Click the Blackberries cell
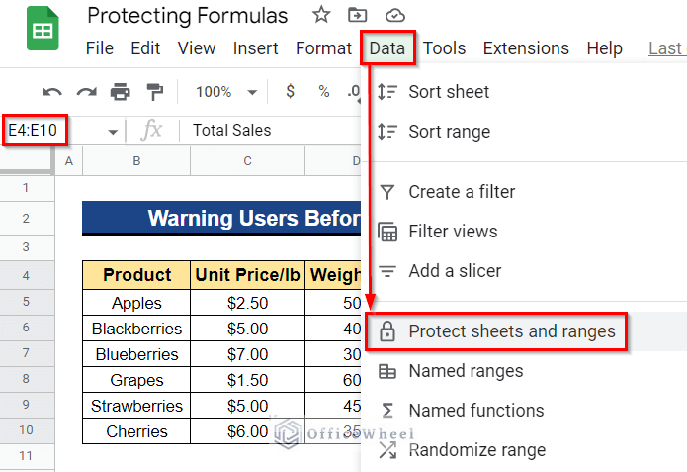The height and width of the screenshot is (472, 687). click(136, 329)
